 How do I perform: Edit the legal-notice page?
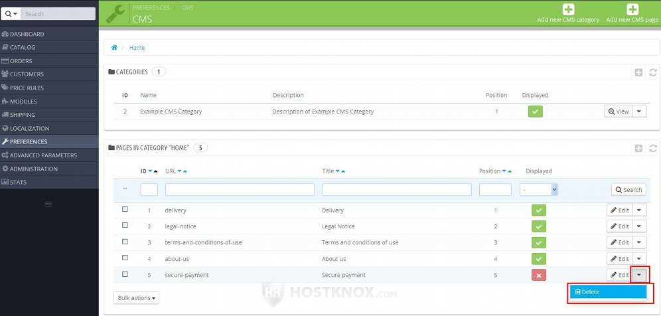[620, 226]
